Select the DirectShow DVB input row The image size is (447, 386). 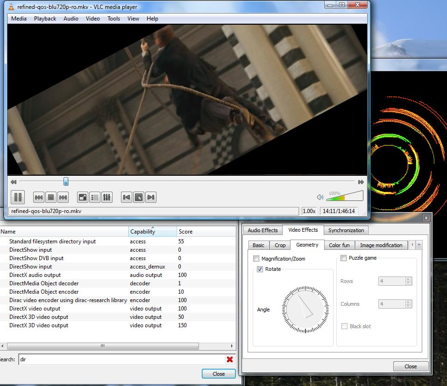coord(118,258)
